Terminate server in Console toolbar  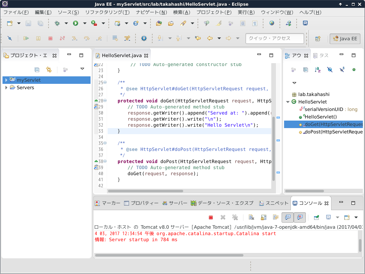[211, 217]
